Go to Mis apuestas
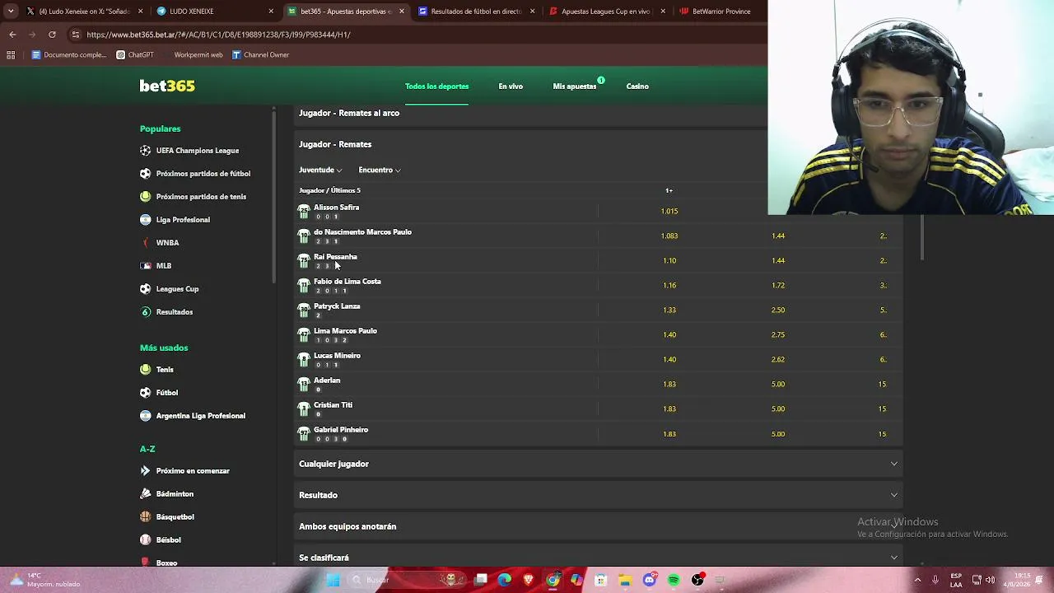This screenshot has height=593, width=1054. tap(575, 86)
